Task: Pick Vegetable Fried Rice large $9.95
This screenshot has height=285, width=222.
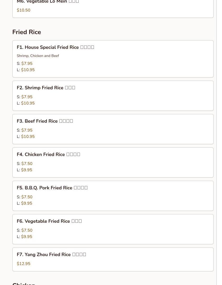Action: pyautogui.click(x=27, y=237)
